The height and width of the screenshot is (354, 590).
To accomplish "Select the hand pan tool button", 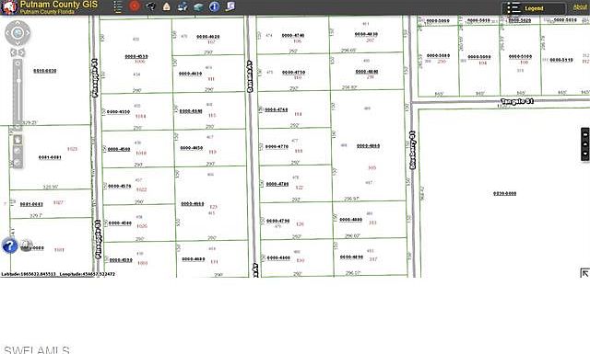I will coord(18,140).
